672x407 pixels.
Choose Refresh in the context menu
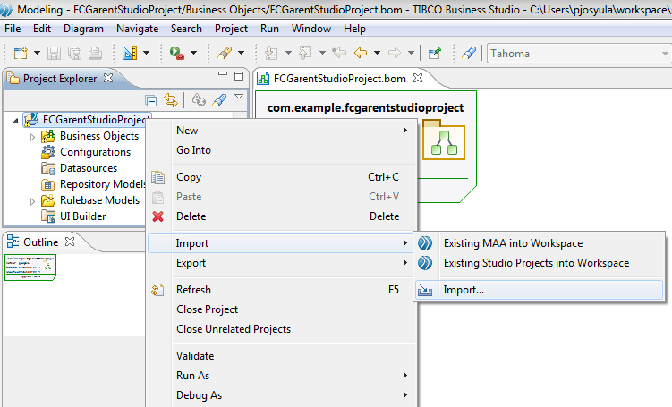coord(281,290)
